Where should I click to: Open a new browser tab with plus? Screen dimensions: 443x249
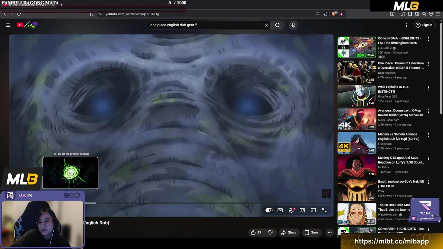61,4
